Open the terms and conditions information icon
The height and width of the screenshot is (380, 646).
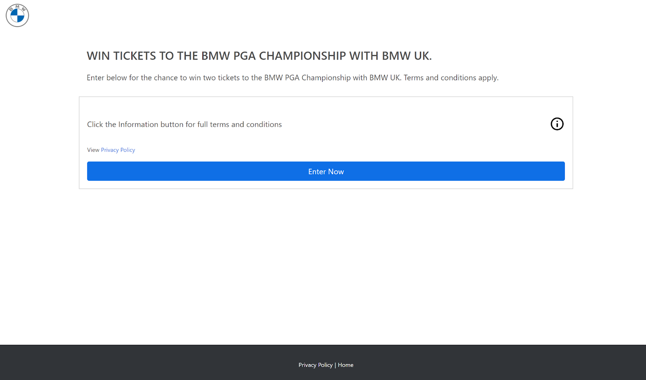(557, 124)
